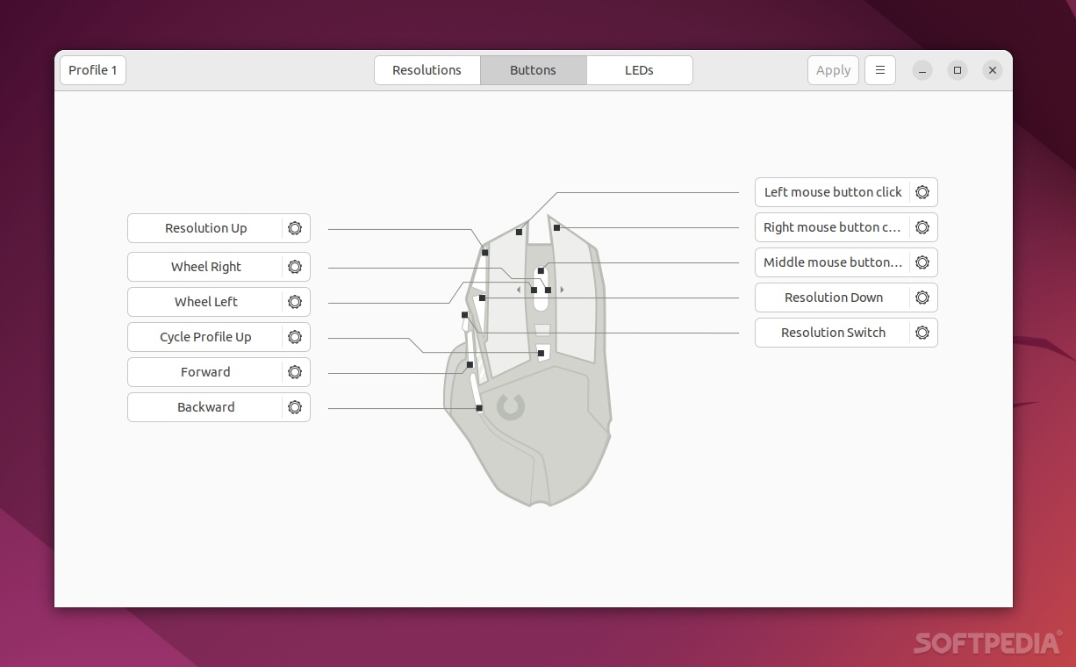The image size is (1076, 667).
Task: Open settings gear for Backward button
Action: tap(295, 407)
